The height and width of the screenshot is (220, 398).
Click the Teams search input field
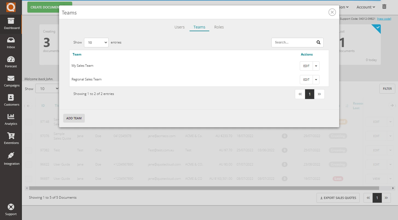(293, 42)
